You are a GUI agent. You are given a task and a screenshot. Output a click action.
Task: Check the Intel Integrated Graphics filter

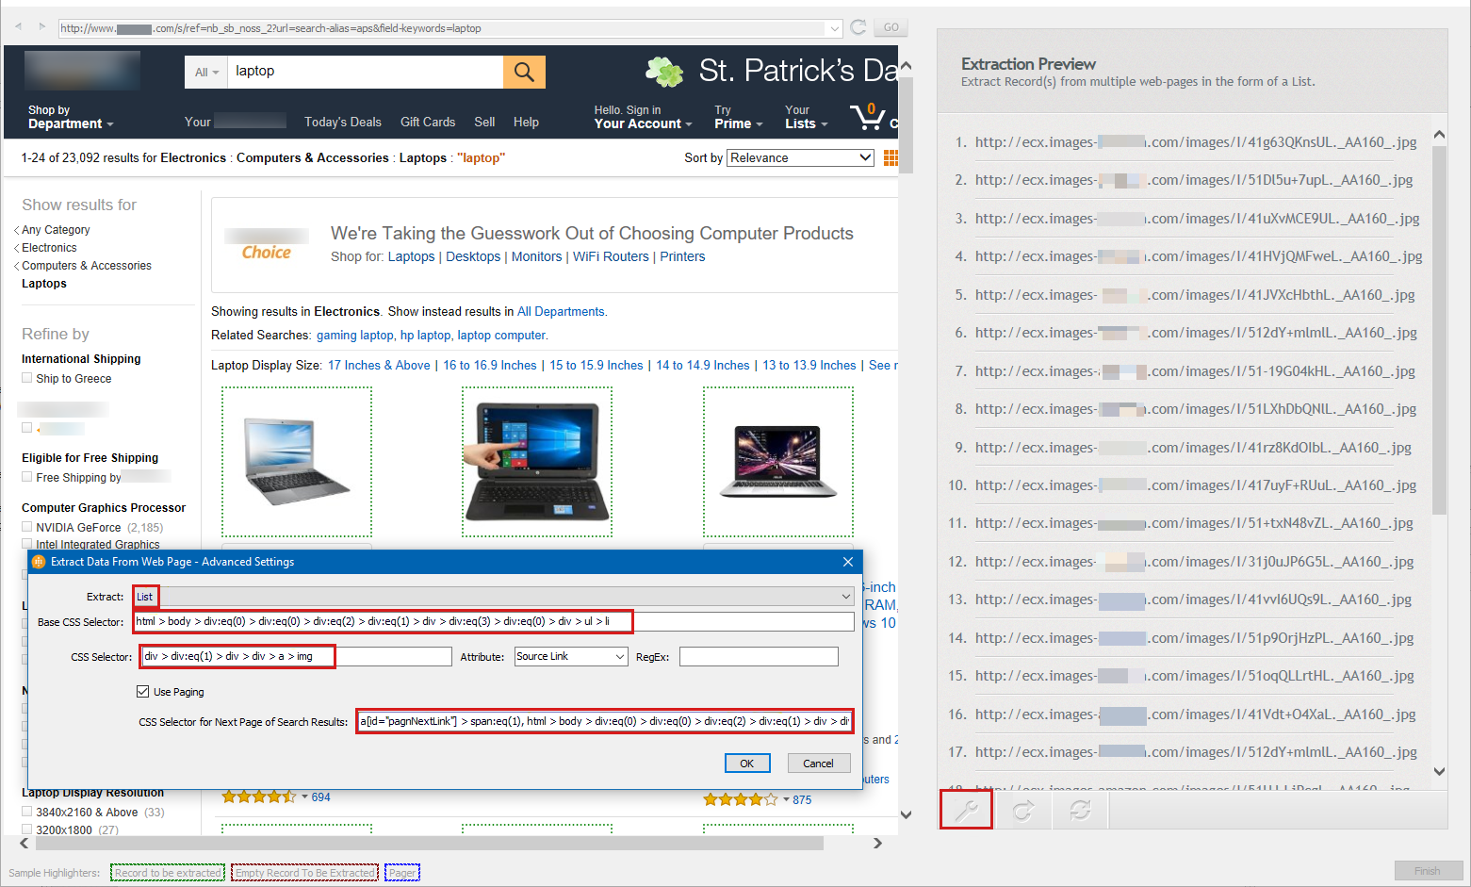[27, 544]
